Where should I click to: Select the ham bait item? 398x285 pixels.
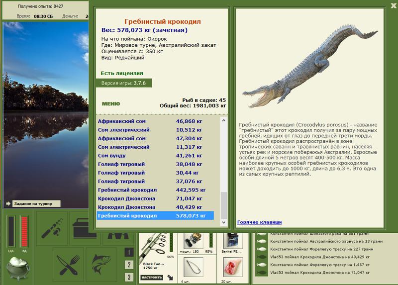coord(233,267)
